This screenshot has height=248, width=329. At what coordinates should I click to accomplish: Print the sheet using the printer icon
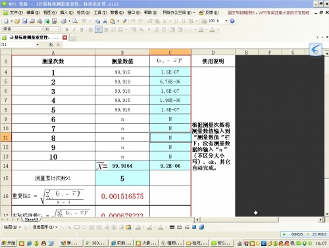click(x=64, y=21)
